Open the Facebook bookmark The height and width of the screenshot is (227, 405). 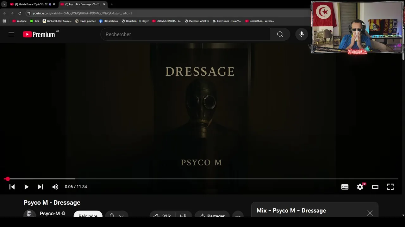109,21
